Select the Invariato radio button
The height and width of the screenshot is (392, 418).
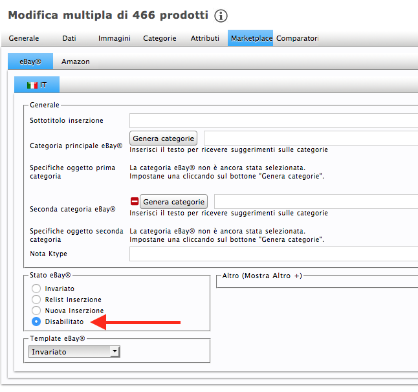(36, 289)
